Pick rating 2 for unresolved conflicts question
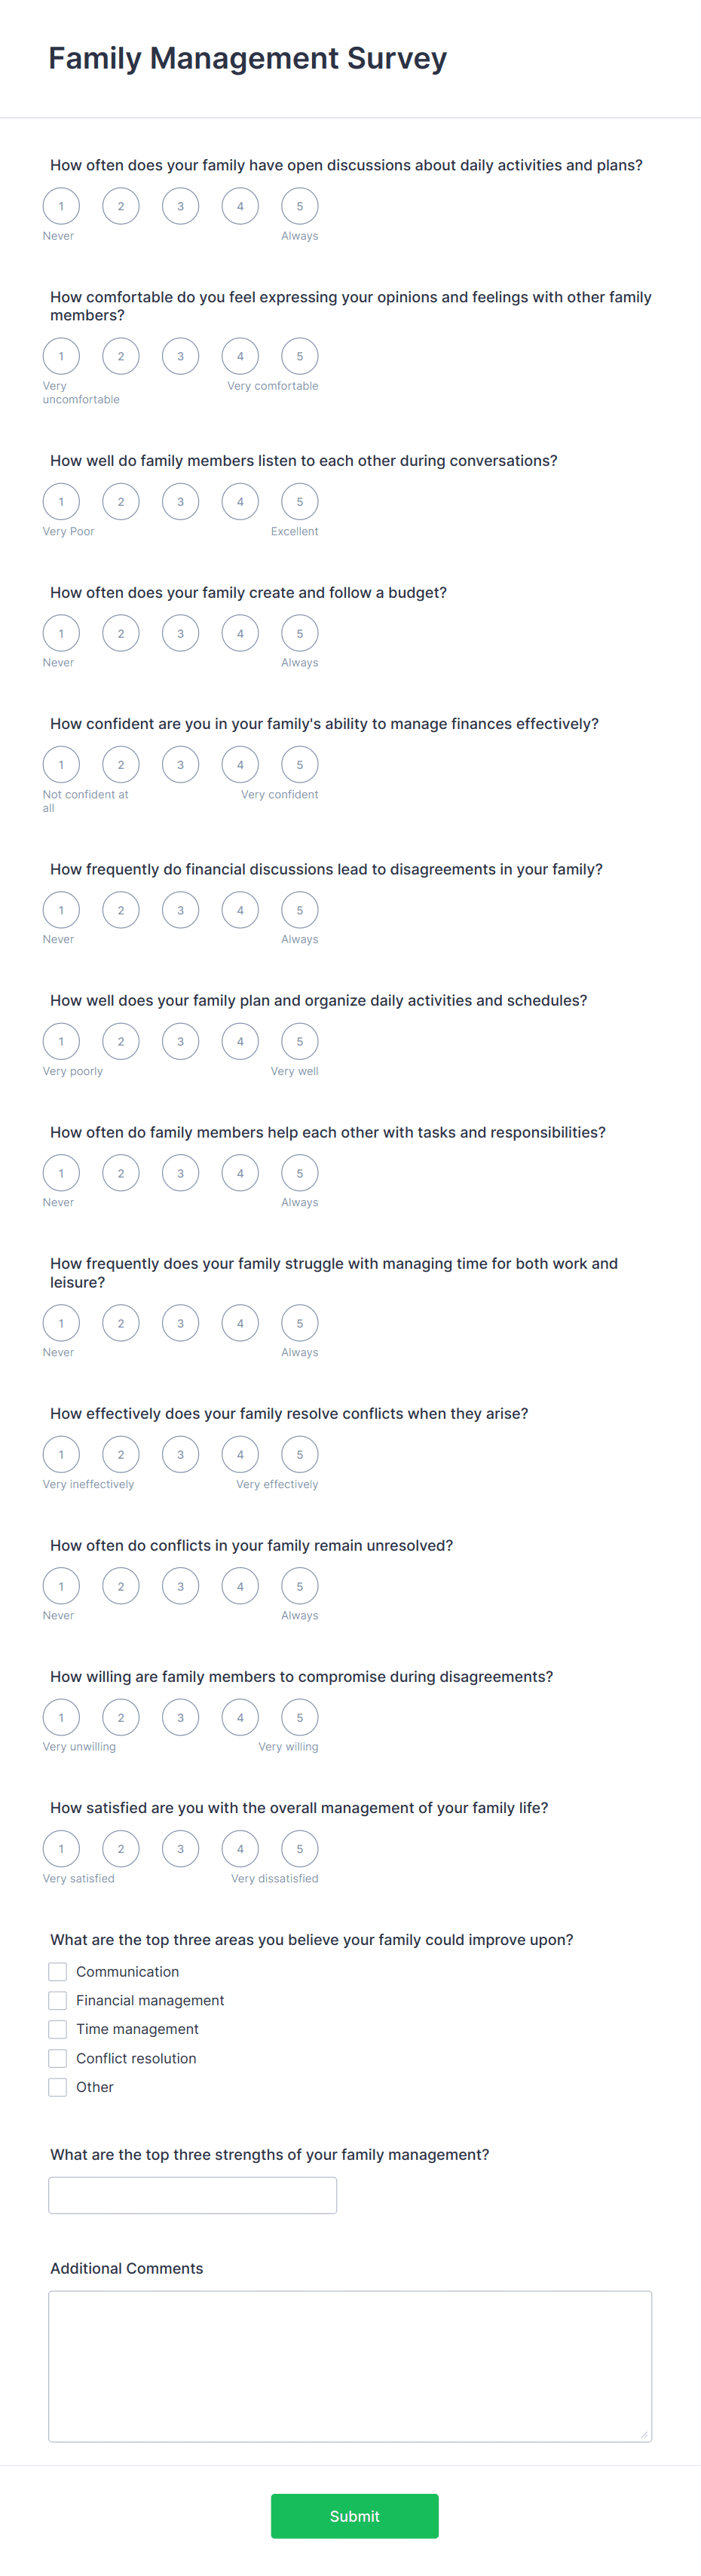This screenshot has width=701, height=2576. 121,1586
